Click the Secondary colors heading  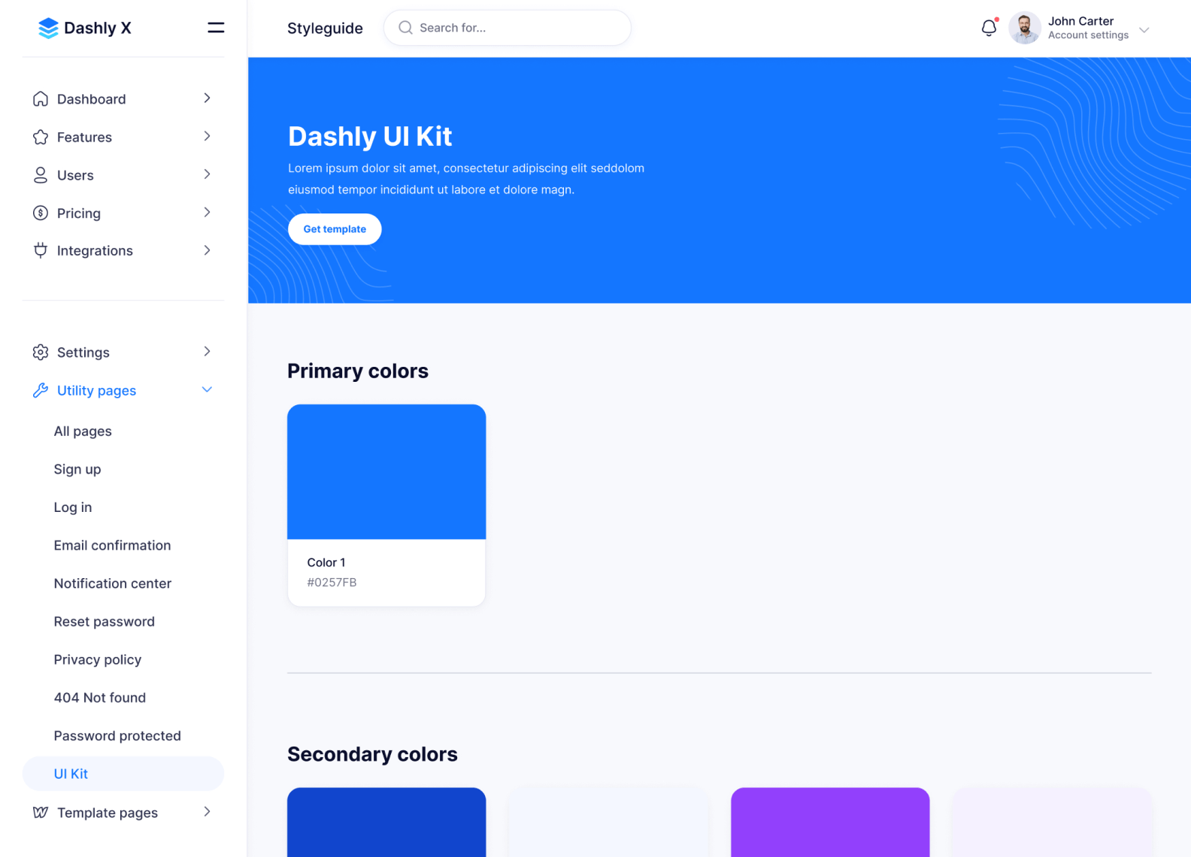pos(372,754)
